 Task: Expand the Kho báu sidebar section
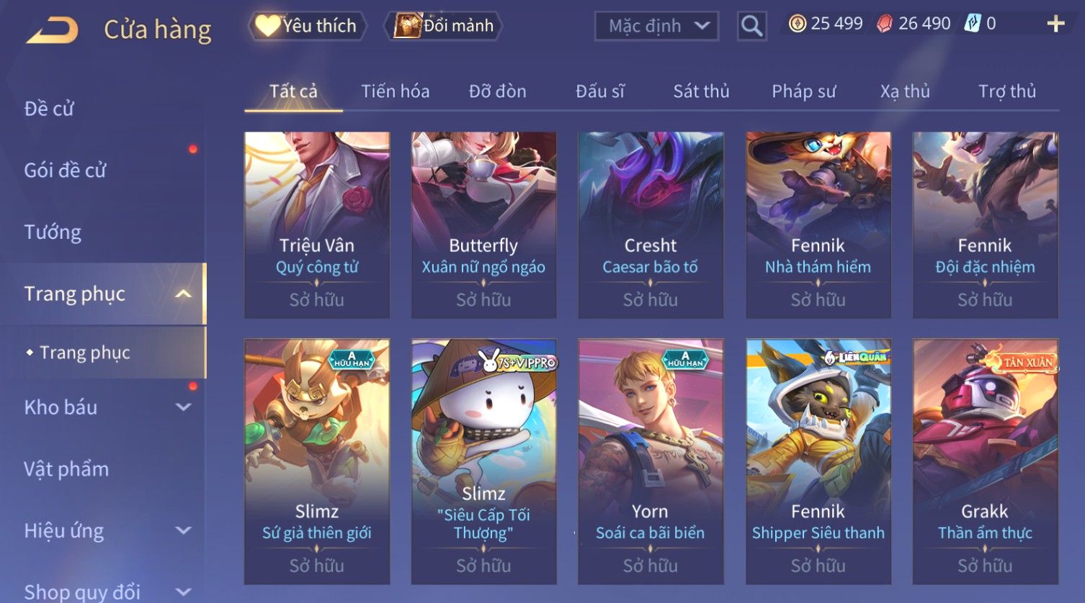coord(184,407)
